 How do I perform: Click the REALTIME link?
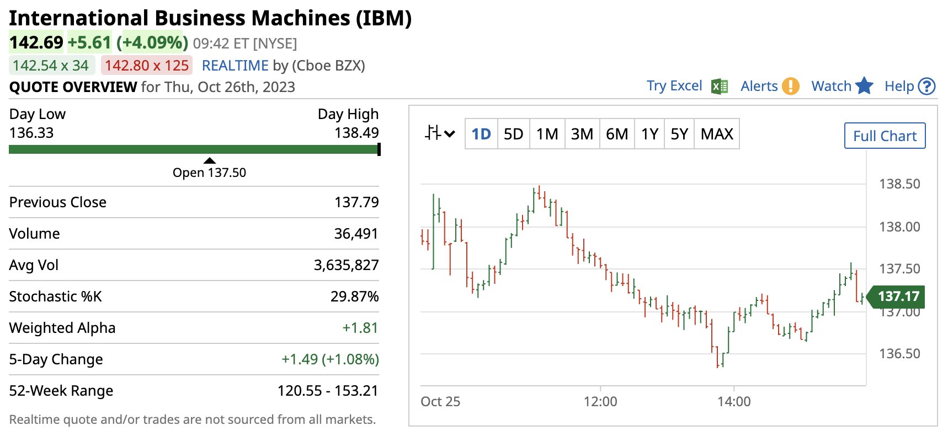coord(235,66)
